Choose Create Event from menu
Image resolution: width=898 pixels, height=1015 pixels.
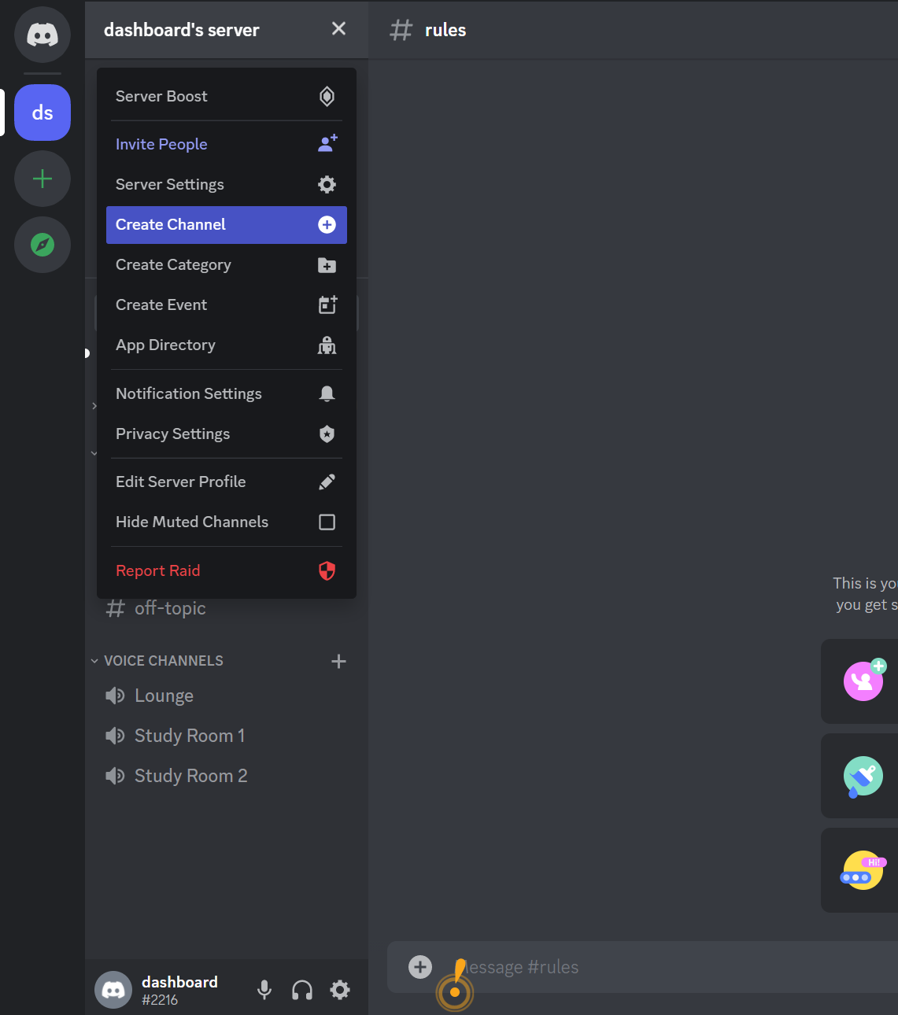227,304
